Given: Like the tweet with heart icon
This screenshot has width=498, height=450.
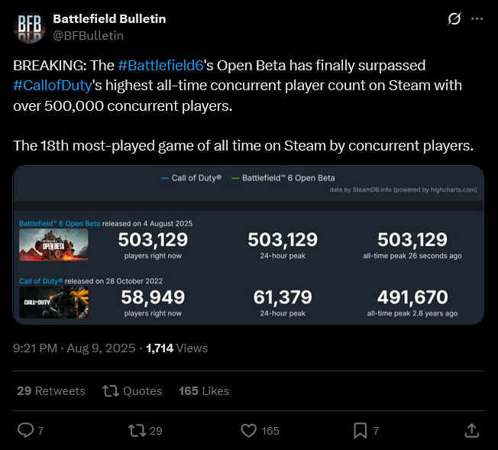Looking at the screenshot, I should tap(248, 431).
